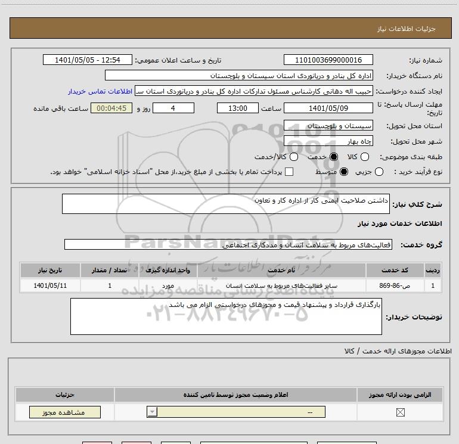Click service code cell ص-86-869
Screen dimensions: 459x444
coord(395,285)
